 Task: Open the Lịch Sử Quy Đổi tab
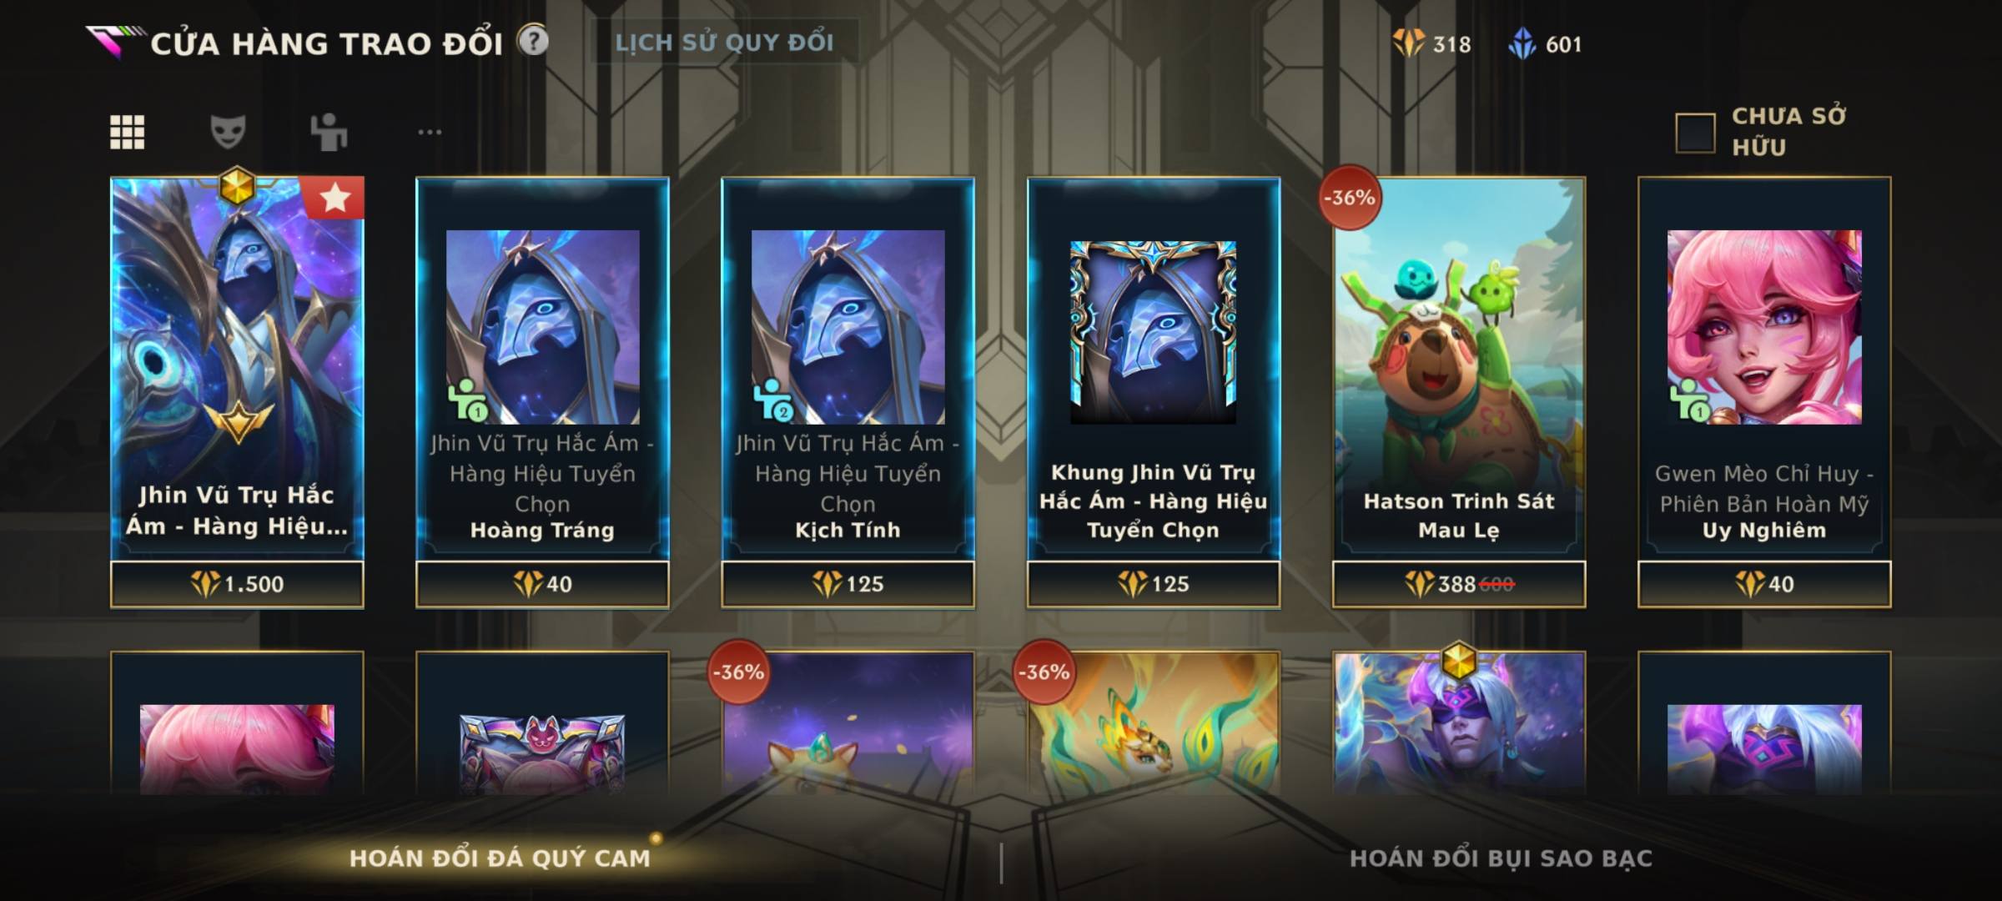click(724, 42)
